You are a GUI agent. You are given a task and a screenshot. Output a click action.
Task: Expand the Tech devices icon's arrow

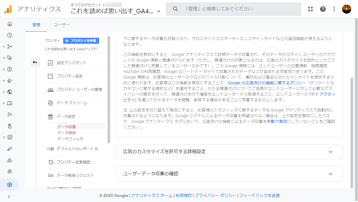pyautogui.click(x=4, y=103)
